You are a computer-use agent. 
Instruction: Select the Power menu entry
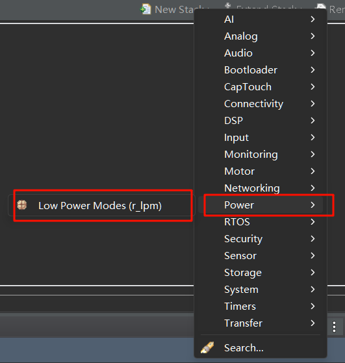(x=261, y=205)
